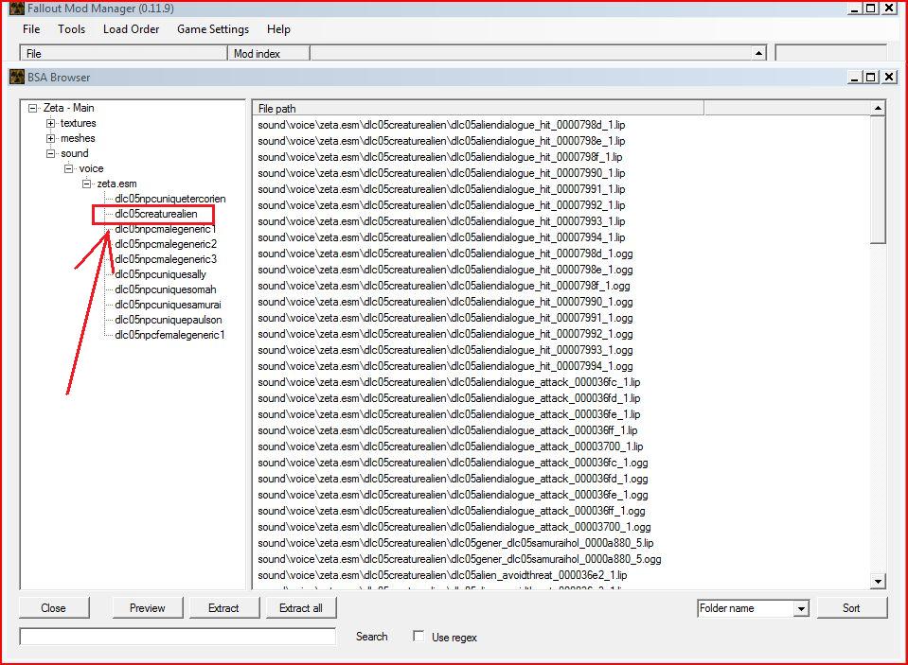908x665 pixels.
Task: Select file dlc05aliendialogue_hit_0000798d_1.lip
Action: 442,125
